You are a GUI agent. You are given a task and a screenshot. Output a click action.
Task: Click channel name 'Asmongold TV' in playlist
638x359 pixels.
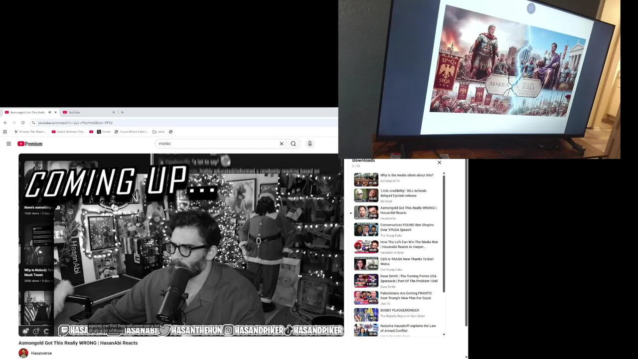[x=390, y=181]
